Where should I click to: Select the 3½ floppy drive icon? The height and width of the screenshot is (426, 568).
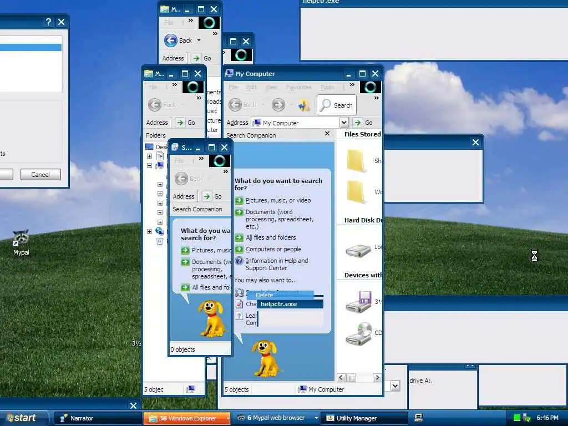pos(358,301)
